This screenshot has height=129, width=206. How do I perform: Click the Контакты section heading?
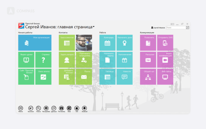pyautogui.click(x=63, y=32)
